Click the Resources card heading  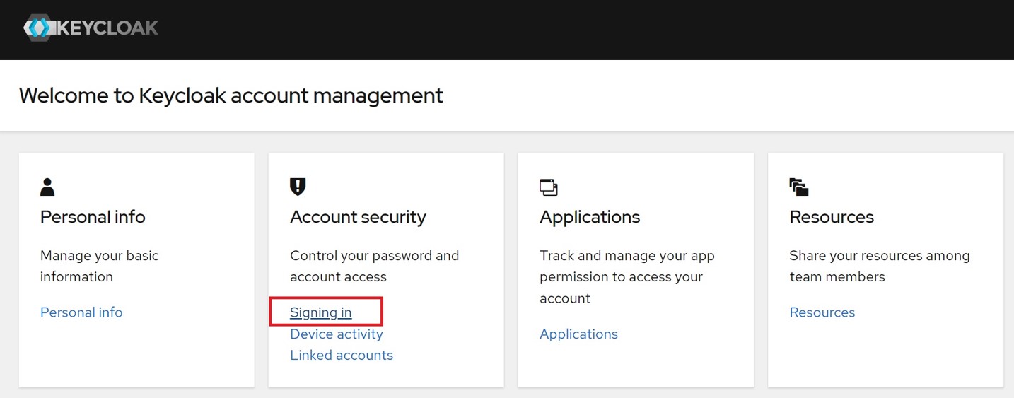(831, 217)
